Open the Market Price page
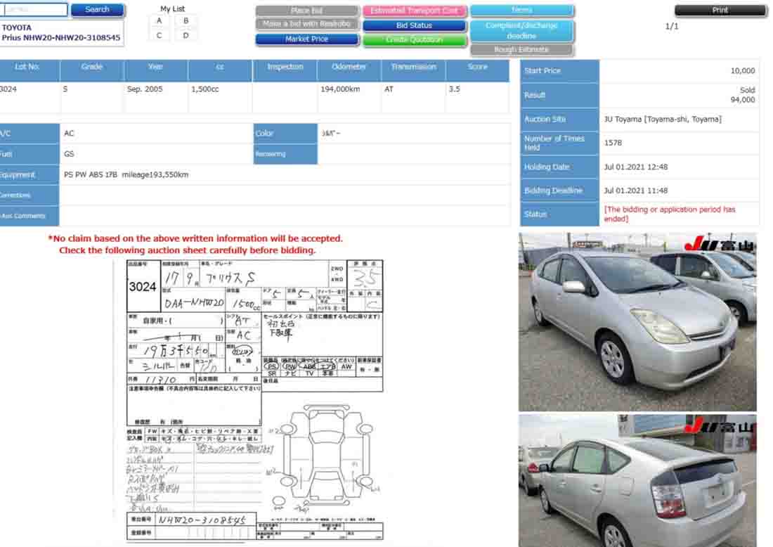Screen dimensions: 773x547 click(306, 39)
